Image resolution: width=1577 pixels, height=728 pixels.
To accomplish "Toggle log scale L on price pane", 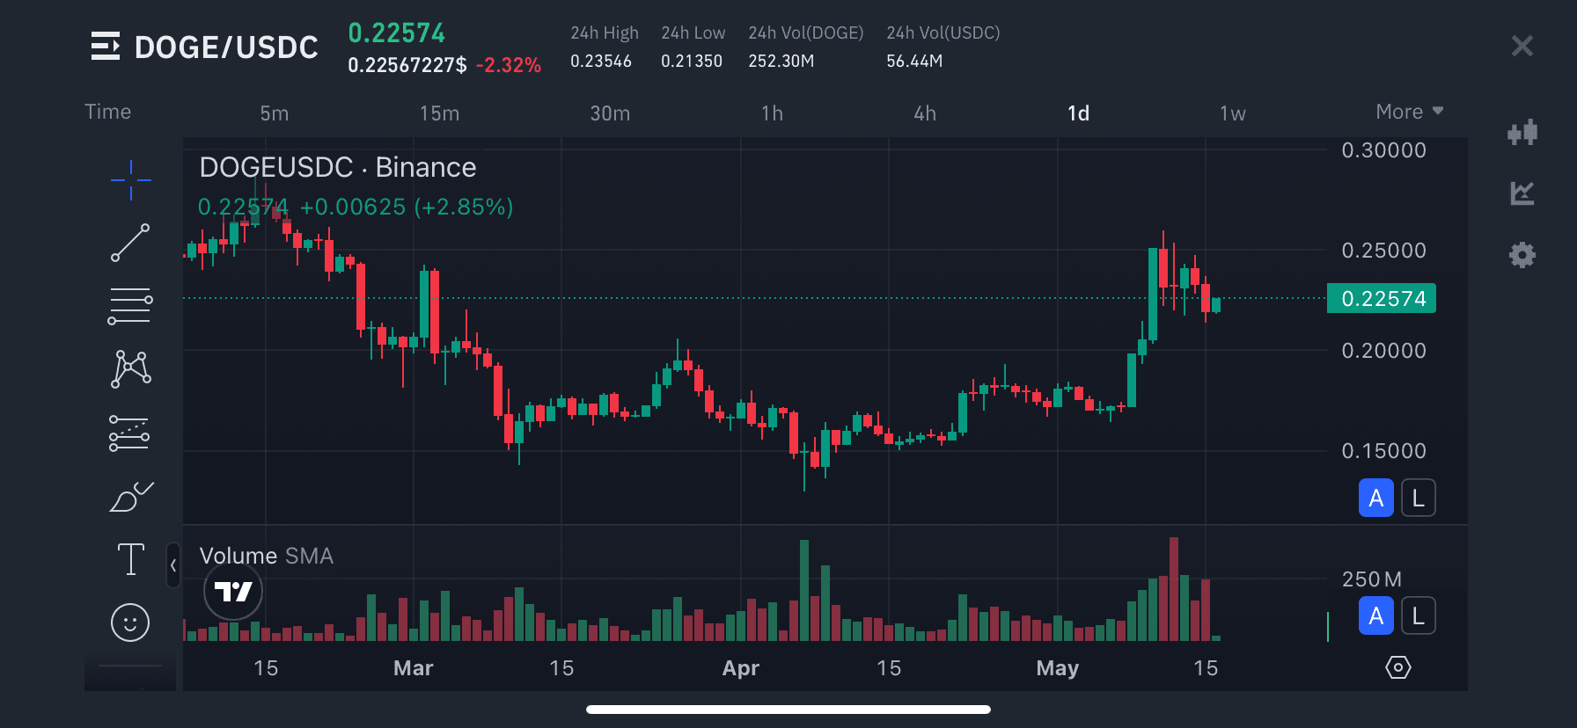I will click(1418, 498).
